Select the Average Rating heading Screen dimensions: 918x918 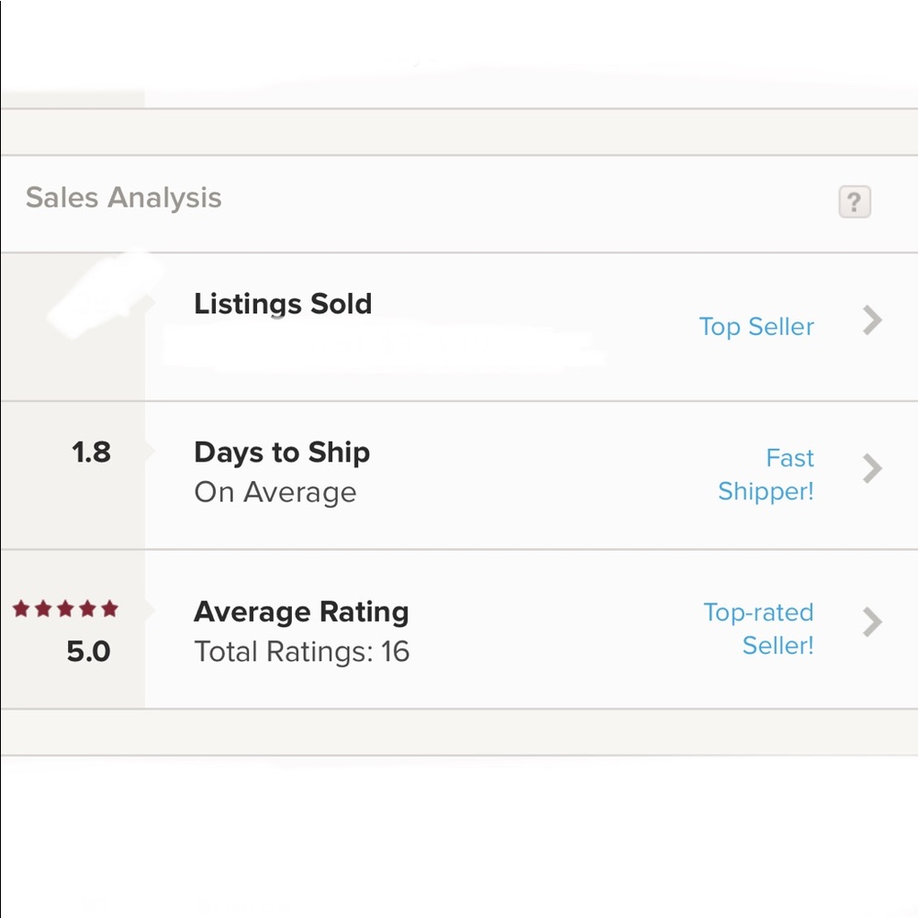301,612
